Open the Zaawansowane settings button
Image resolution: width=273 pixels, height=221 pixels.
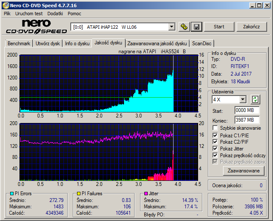point(243,171)
